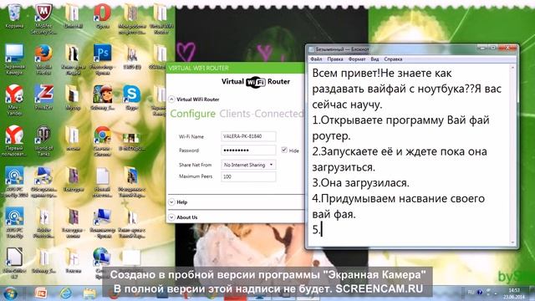The height and width of the screenshot is (301, 535).
Task: Click the Notepad line '3.Она загрузилася.'
Action: pos(360,182)
